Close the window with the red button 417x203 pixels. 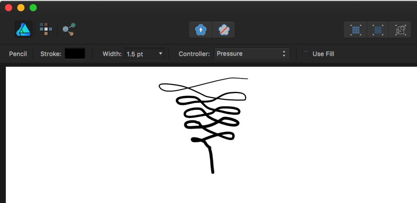point(8,8)
